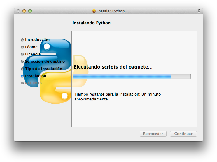
Task: Click the Tipo de instalación label
Action: click(43, 69)
